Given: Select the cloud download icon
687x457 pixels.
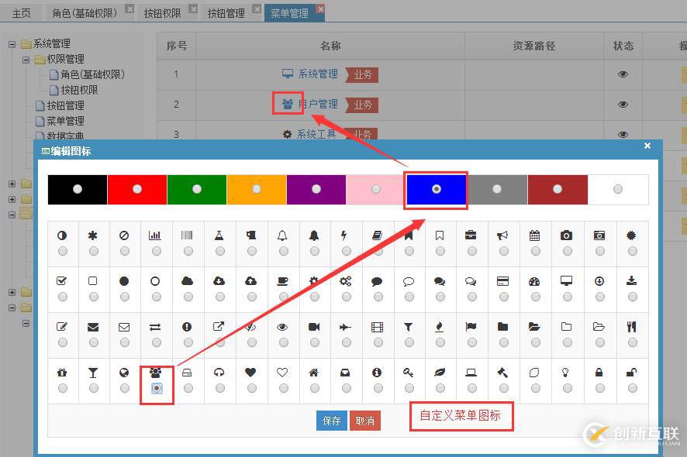Looking at the screenshot, I should (x=219, y=281).
